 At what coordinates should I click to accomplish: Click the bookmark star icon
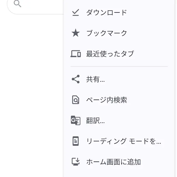(x=76, y=33)
